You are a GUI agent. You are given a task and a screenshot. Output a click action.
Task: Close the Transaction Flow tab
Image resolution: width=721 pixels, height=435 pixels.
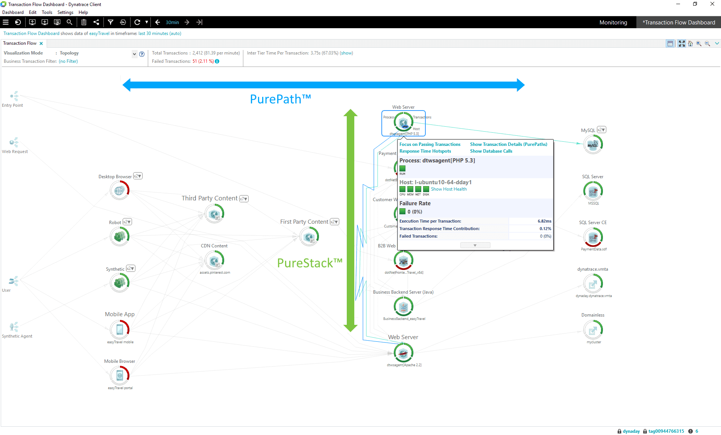tap(41, 43)
